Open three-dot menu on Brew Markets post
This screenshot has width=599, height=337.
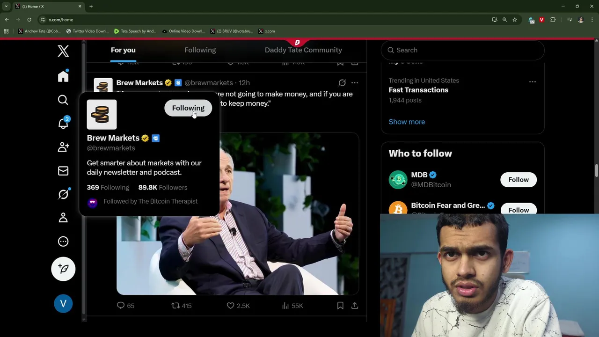click(355, 83)
